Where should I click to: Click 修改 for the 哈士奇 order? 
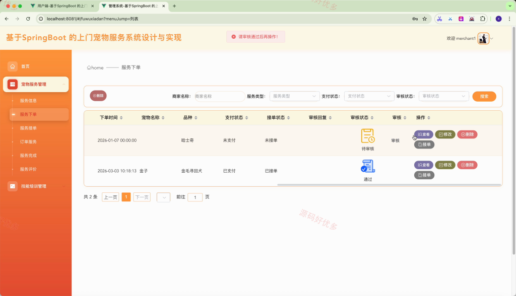pyautogui.click(x=445, y=134)
